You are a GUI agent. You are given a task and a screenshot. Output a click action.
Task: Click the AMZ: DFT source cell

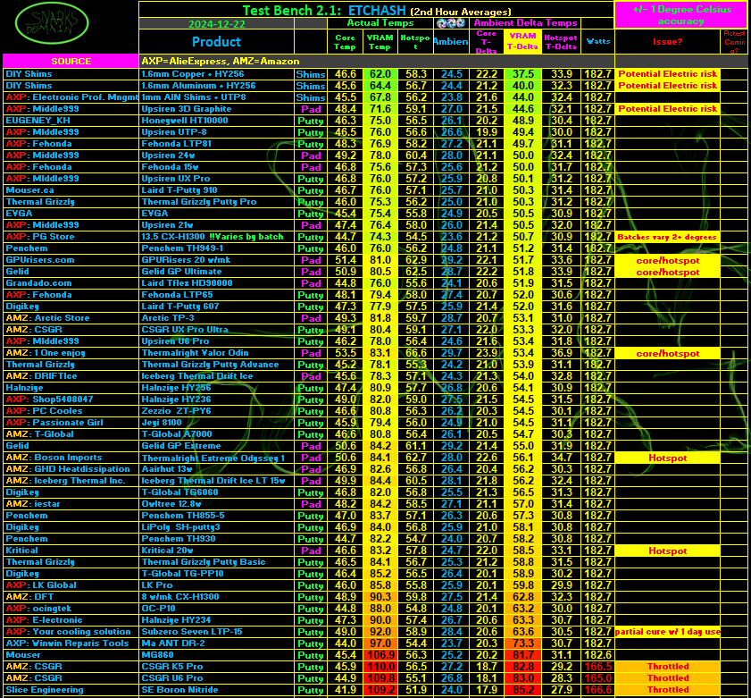(x=71, y=597)
